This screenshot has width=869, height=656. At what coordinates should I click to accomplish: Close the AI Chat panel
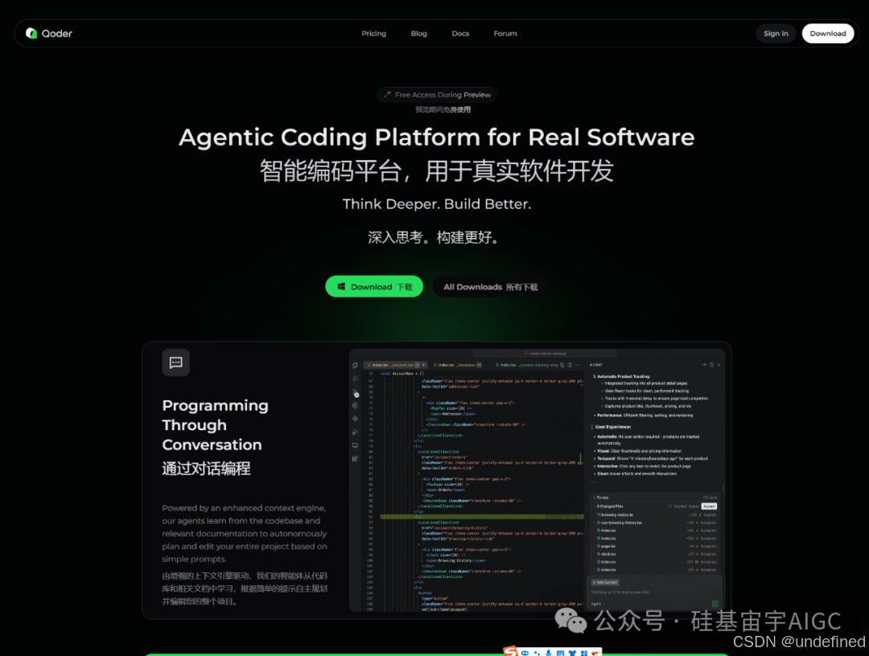click(719, 365)
